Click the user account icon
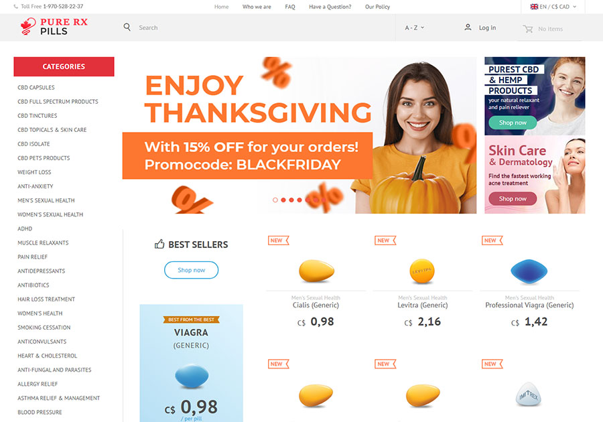This screenshot has height=422, width=603. 468,27
